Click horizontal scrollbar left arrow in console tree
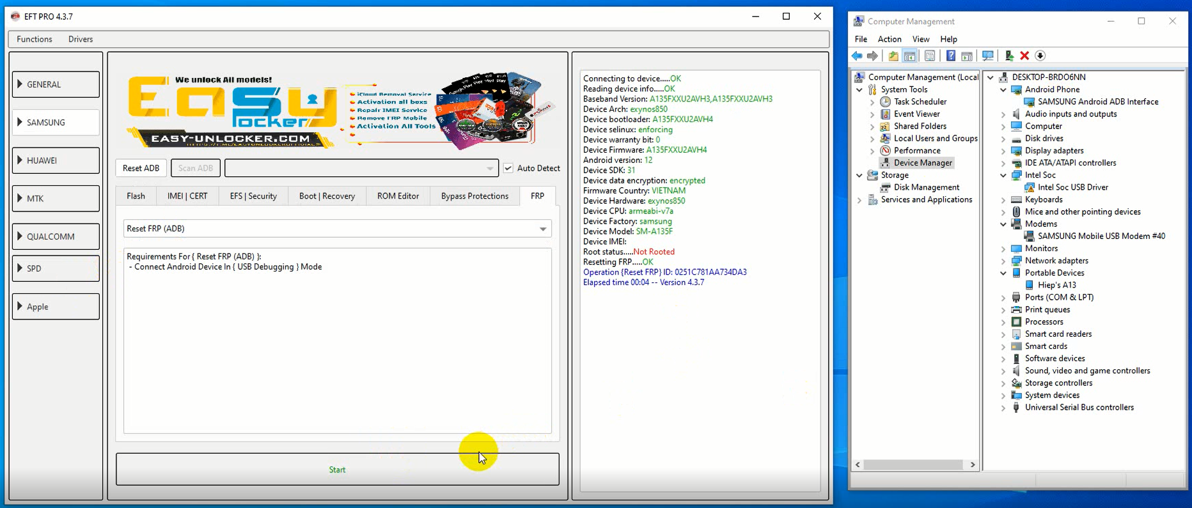Image resolution: width=1192 pixels, height=508 pixels. (x=858, y=465)
